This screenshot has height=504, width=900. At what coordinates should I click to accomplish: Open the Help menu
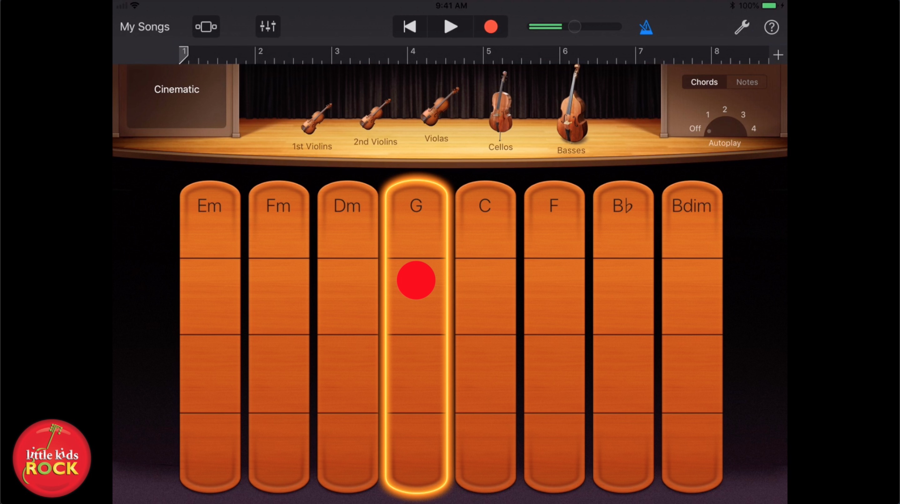[772, 27]
